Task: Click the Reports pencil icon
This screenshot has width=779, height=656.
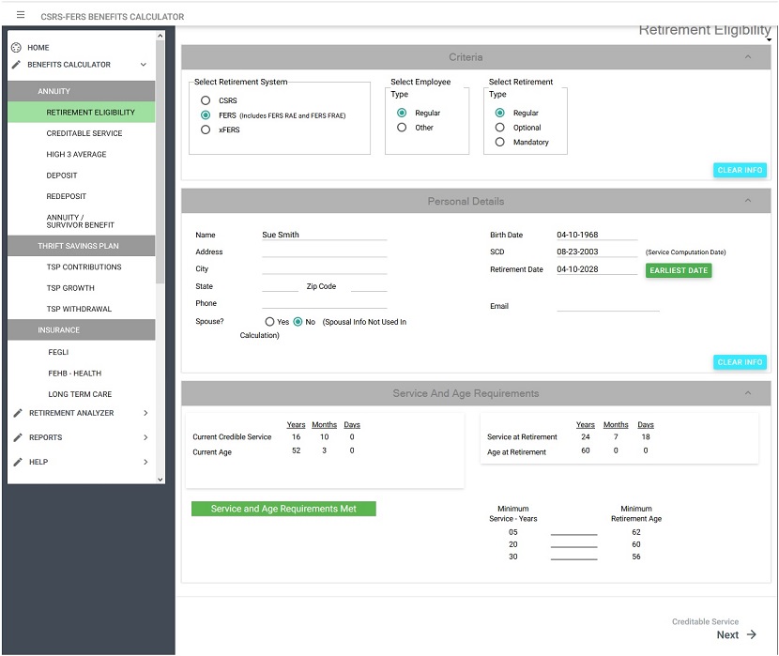Action: (x=18, y=437)
